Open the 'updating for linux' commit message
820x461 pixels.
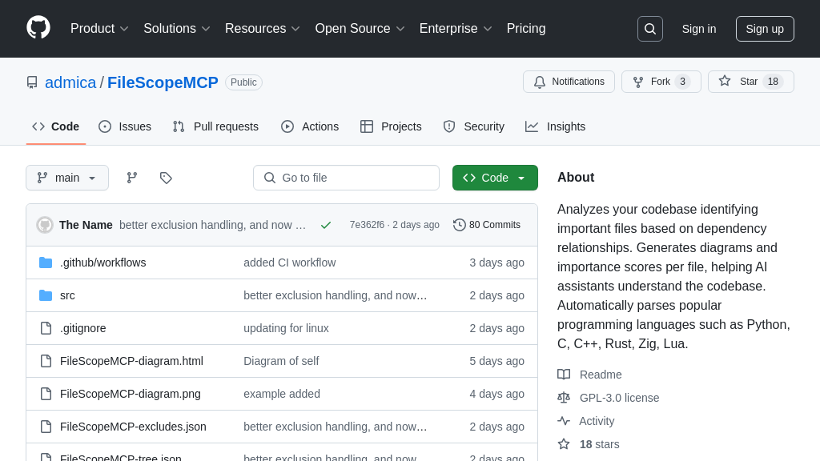(x=286, y=328)
